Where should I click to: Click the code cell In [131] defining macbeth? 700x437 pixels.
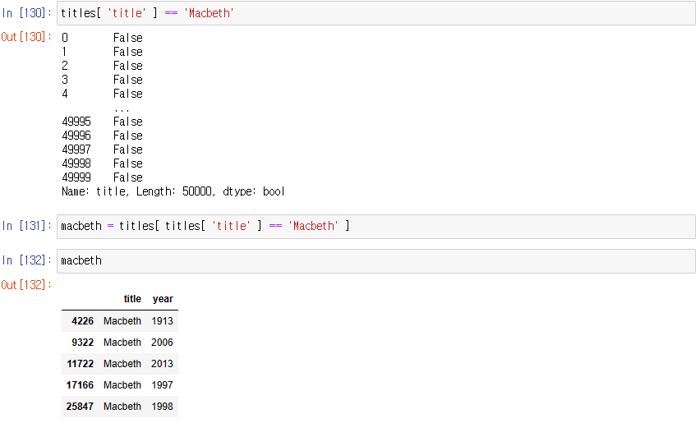(376, 227)
